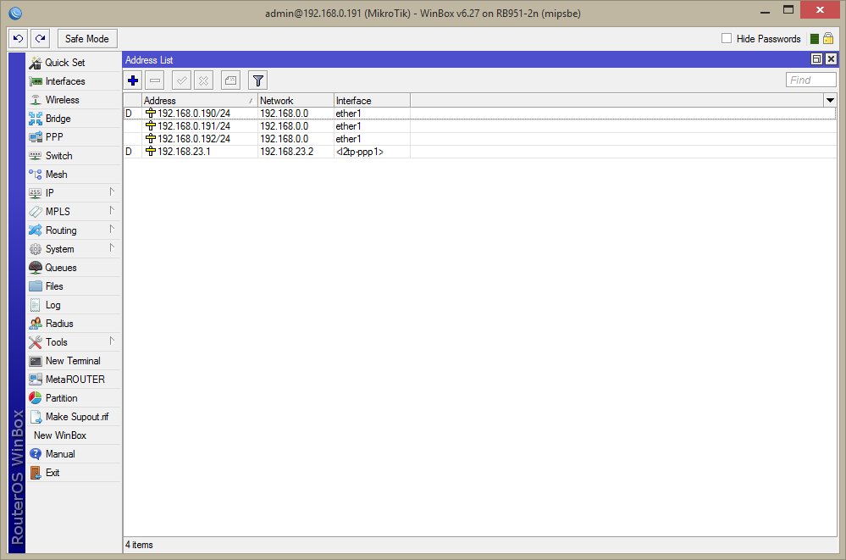Launch New Terminal from sidebar

click(x=74, y=361)
